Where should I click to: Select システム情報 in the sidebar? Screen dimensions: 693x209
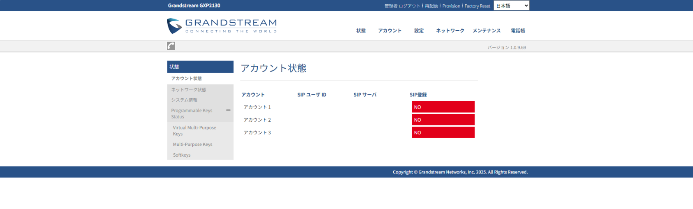200,100
